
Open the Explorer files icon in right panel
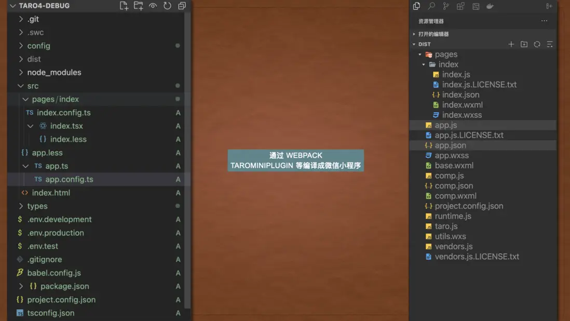click(416, 6)
